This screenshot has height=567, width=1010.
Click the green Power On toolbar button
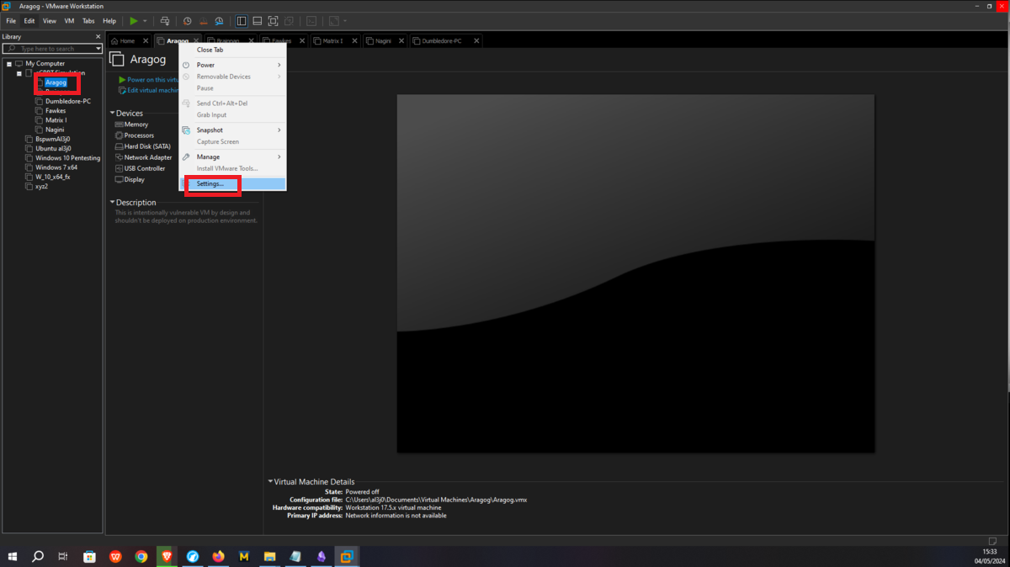pyautogui.click(x=133, y=21)
